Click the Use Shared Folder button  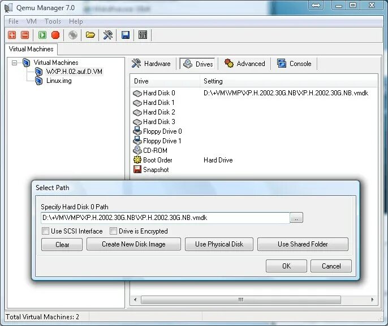point(303,244)
